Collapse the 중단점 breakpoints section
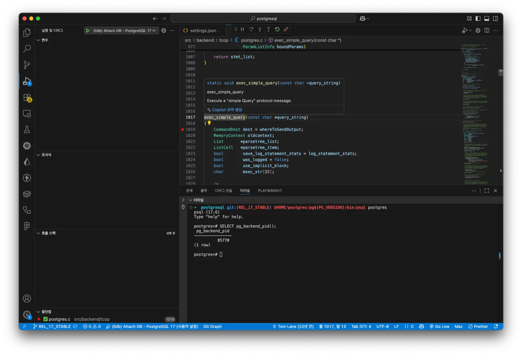 tap(38, 312)
